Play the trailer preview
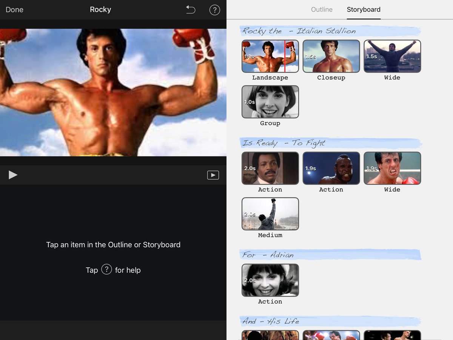The image size is (453, 340). (x=13, y=175)
